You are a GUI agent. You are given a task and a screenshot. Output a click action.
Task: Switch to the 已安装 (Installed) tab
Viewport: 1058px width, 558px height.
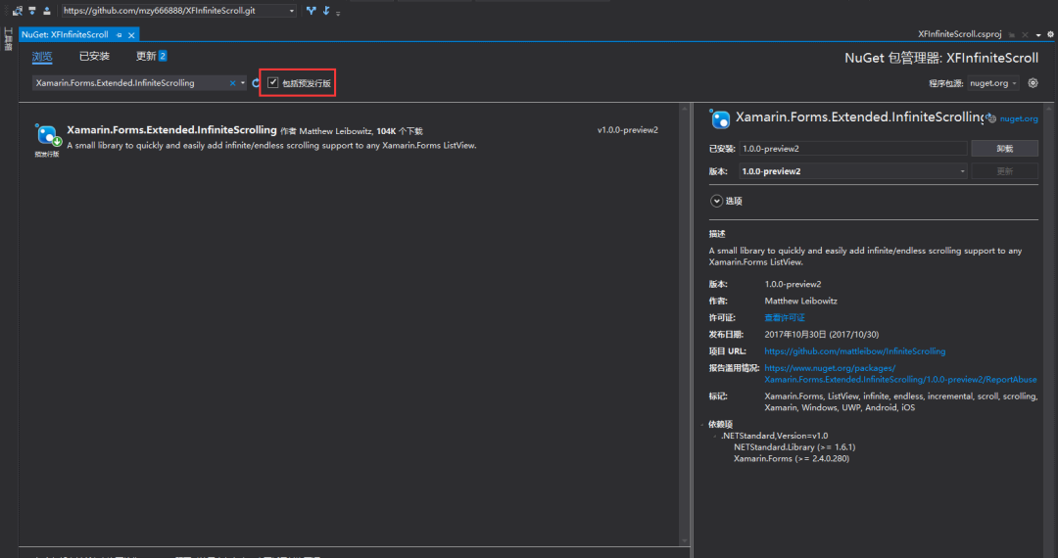(94, 56)
